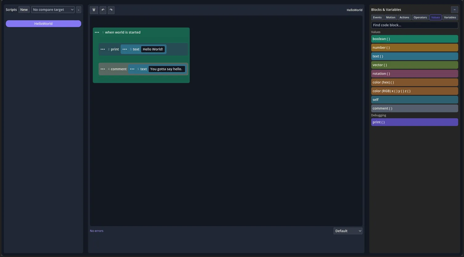The height and width of the screenshot is (257, 464).
Task: Switch to the Motion tab
Action: (391, 18)
